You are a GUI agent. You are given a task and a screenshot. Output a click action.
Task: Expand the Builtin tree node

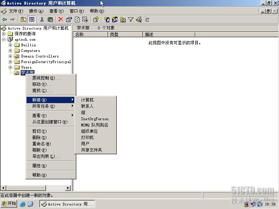coord(10,45)
